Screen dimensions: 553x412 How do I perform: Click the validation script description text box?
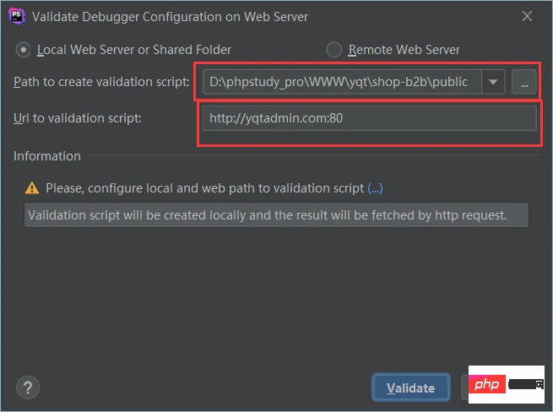pos(276,215)
